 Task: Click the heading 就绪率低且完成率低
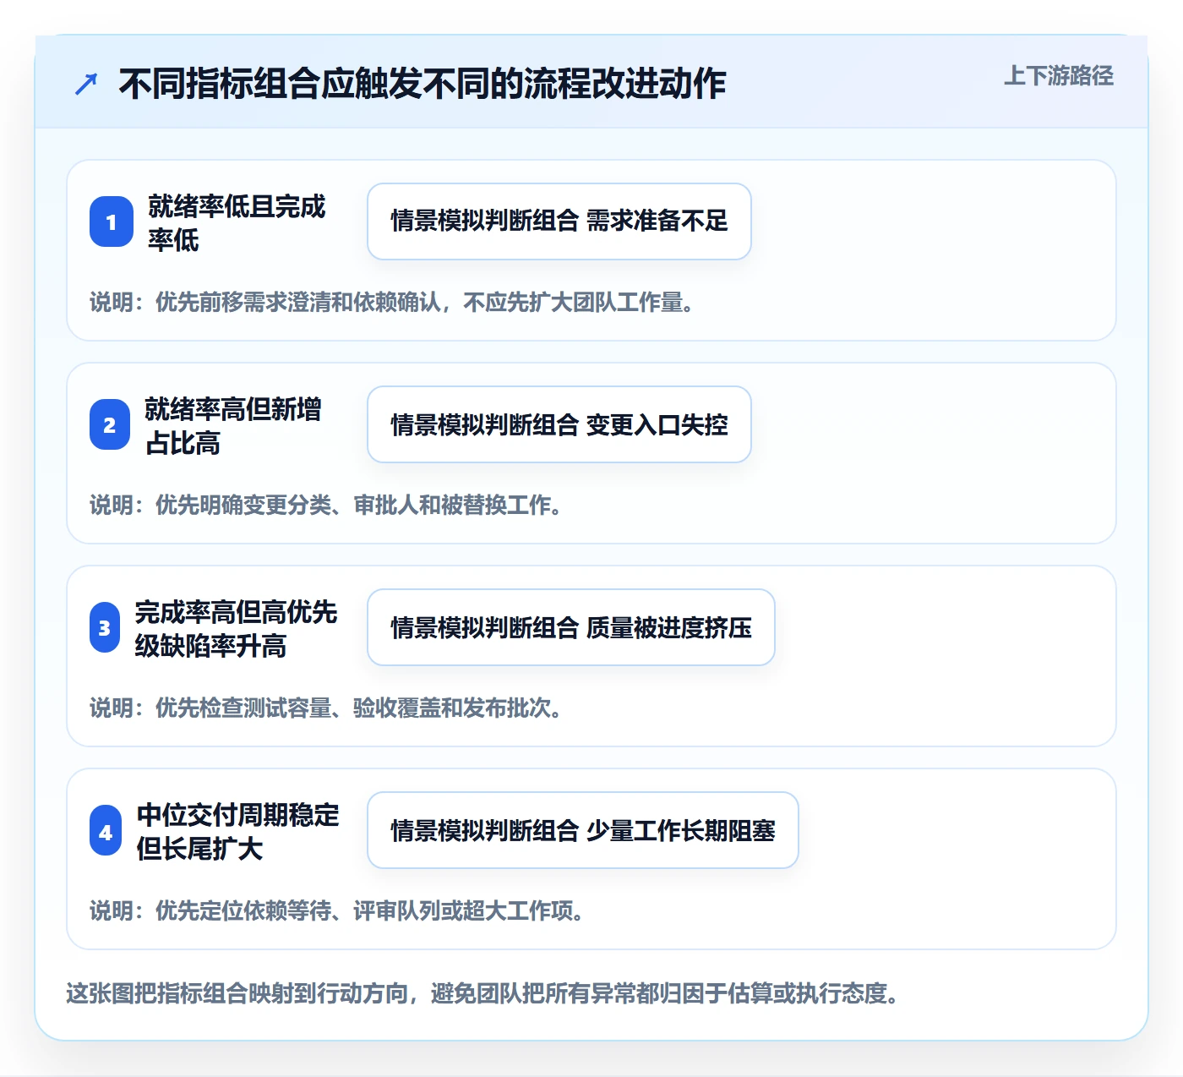point(237,222)
